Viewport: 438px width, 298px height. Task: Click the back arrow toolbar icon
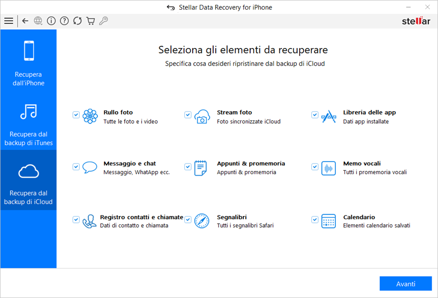pos(25,21)
